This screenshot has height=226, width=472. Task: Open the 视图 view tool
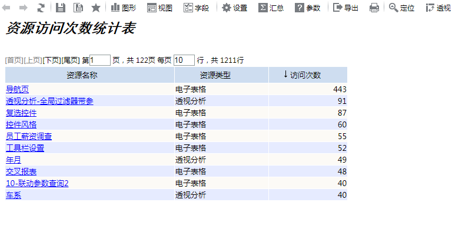(160, 8)
